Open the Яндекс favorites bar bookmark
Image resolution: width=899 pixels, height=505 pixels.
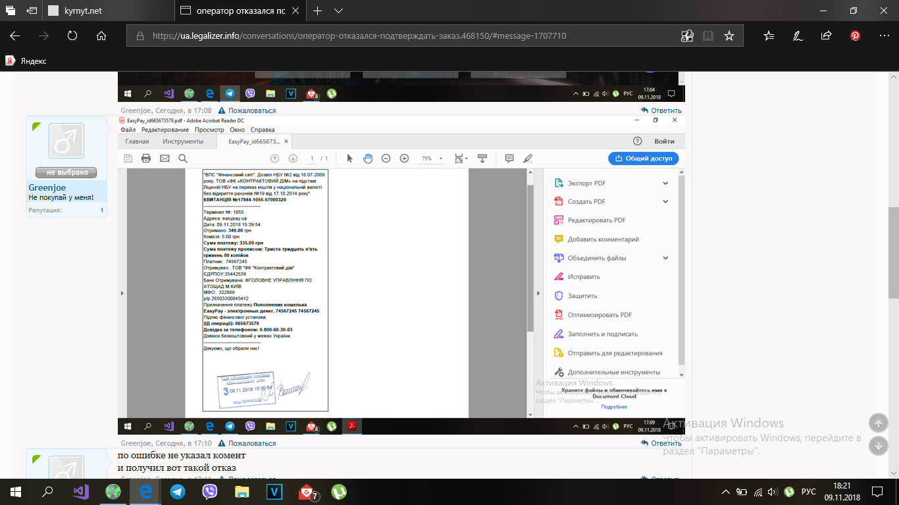(x=26, y=60)
